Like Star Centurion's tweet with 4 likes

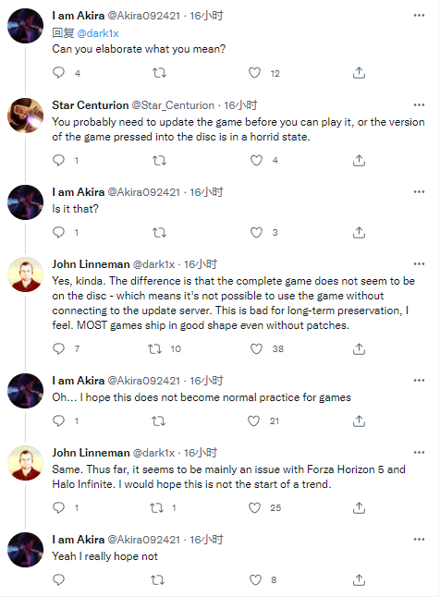[x=256, y=160]
